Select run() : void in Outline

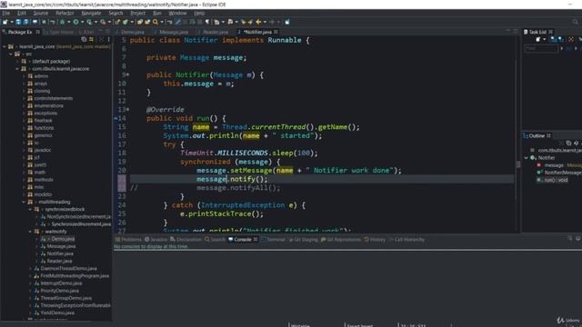[x=556, y=180]
